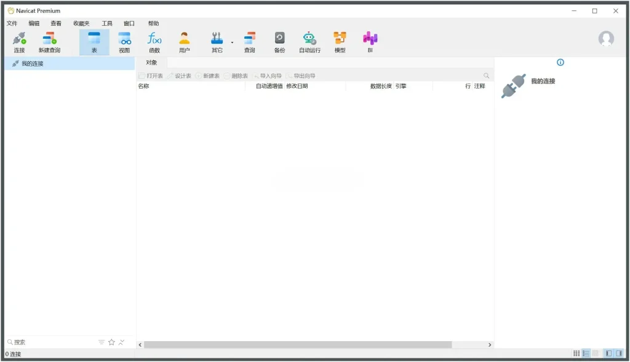Minimize the Navicat Premium window
Viewport: 630px width, 362px height.
[574, 11]
